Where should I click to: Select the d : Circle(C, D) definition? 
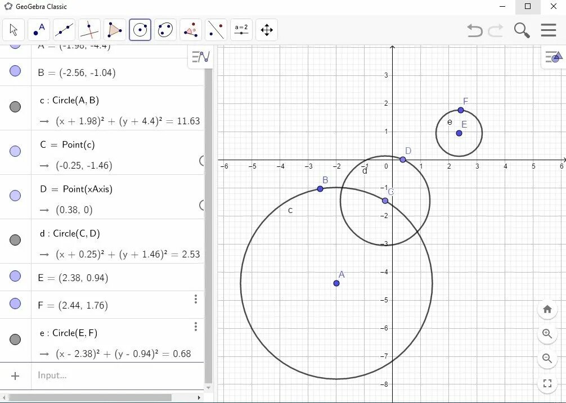click(70, 234)
